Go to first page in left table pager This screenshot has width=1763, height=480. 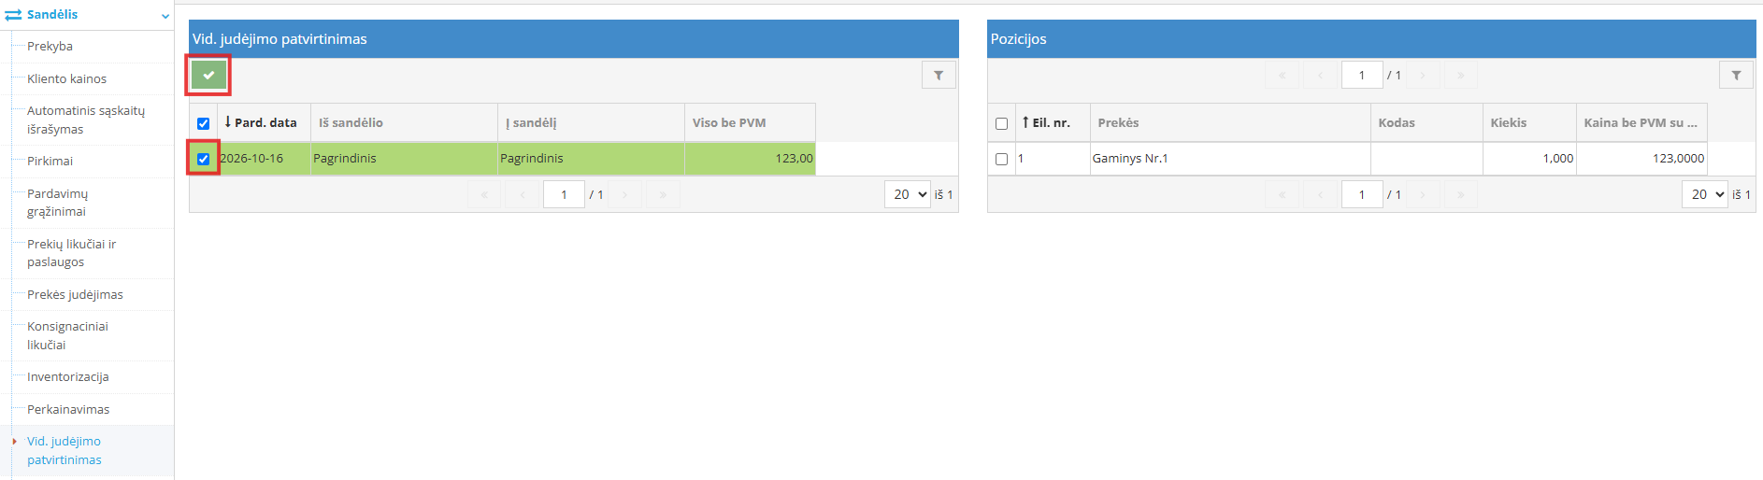click(x=484, y=194)
